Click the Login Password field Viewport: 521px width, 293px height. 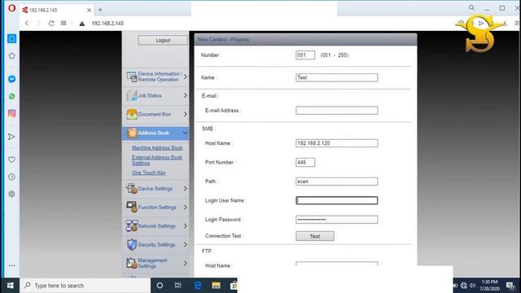point(336,220)
